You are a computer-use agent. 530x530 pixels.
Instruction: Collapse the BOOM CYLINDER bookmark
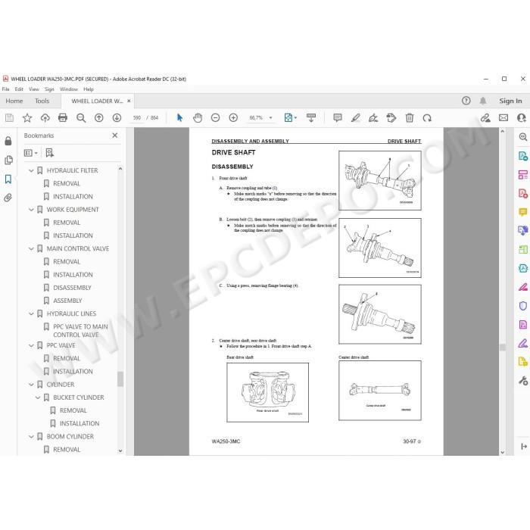(x=31, y=437)
